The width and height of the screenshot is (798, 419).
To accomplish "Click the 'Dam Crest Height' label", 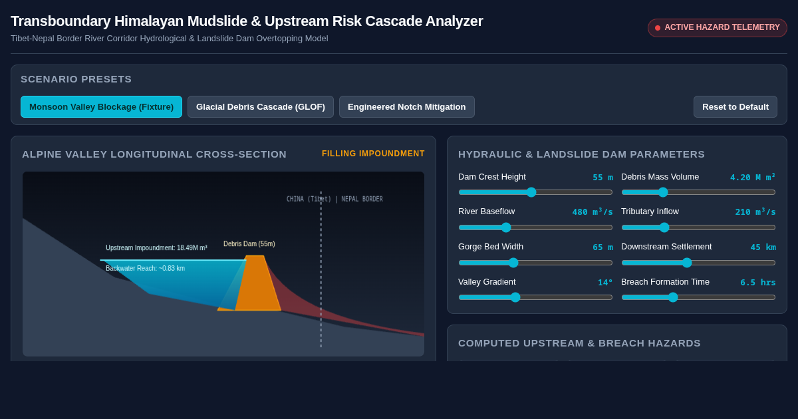I will tap(492, 177).
